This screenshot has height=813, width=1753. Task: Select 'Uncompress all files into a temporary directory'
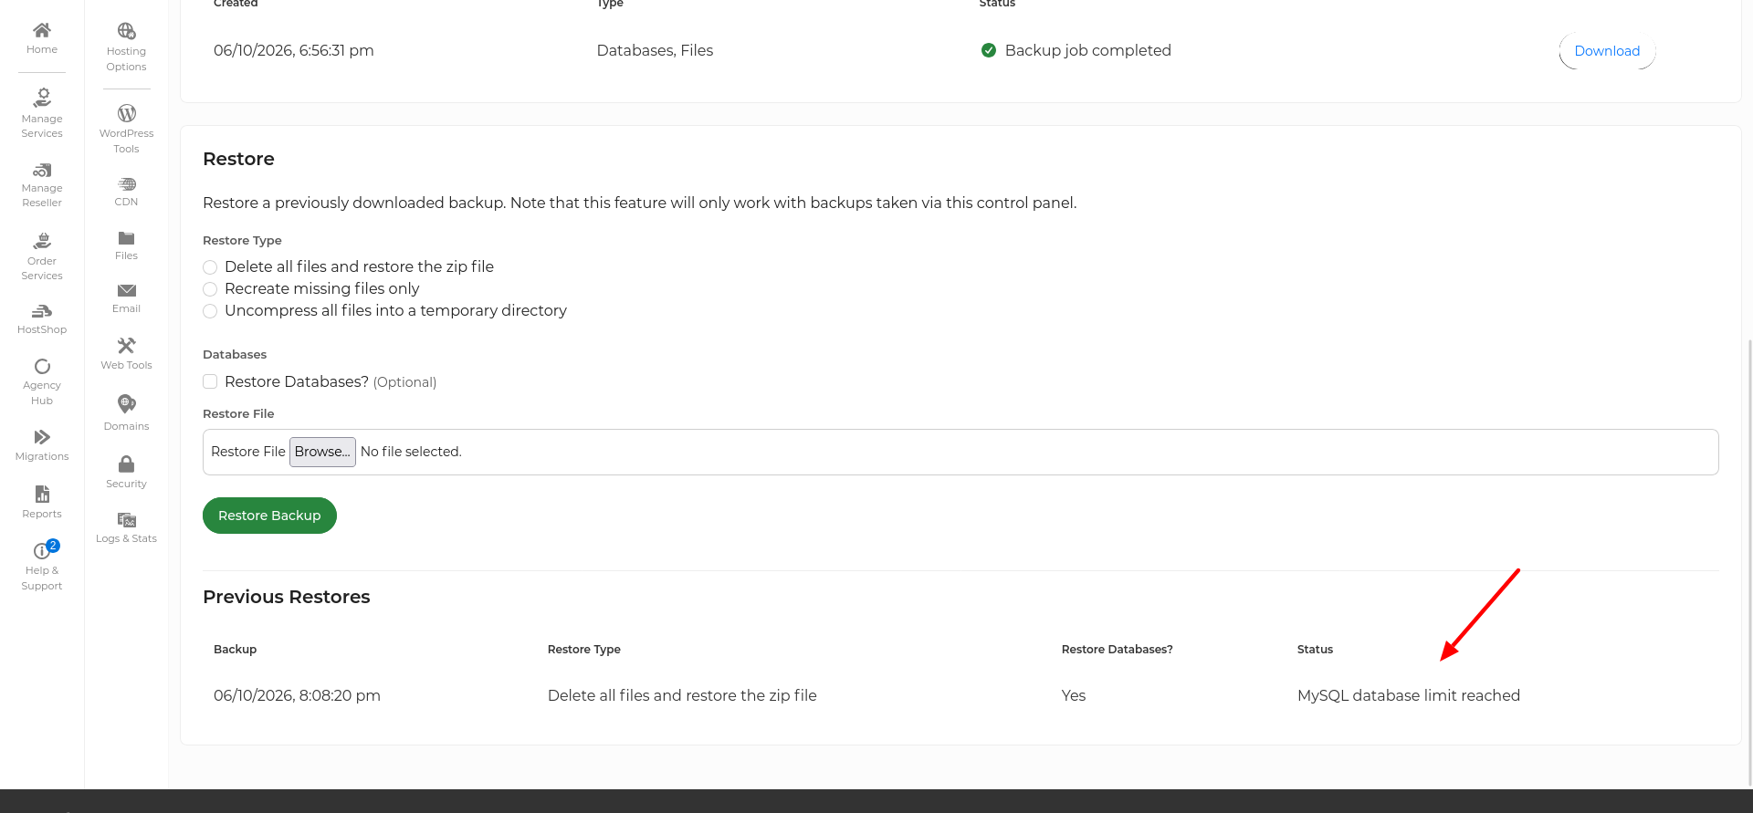coord(210,311)
